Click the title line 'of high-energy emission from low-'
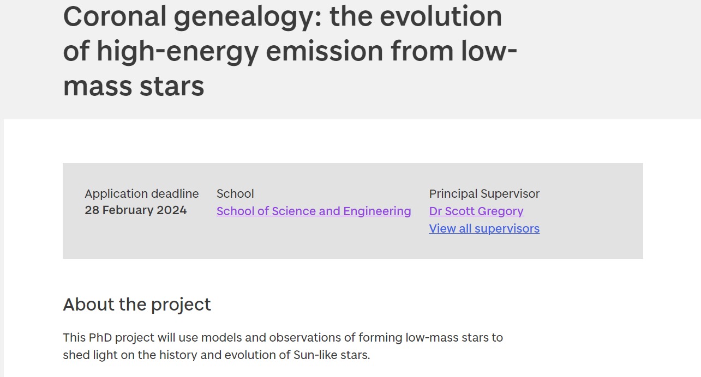 point(290,51)
